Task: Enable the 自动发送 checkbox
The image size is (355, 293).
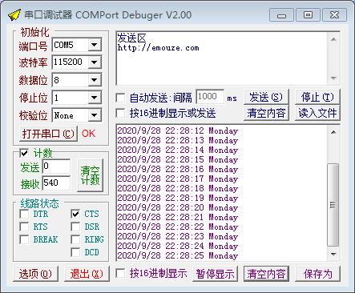Action: point(120,98)
